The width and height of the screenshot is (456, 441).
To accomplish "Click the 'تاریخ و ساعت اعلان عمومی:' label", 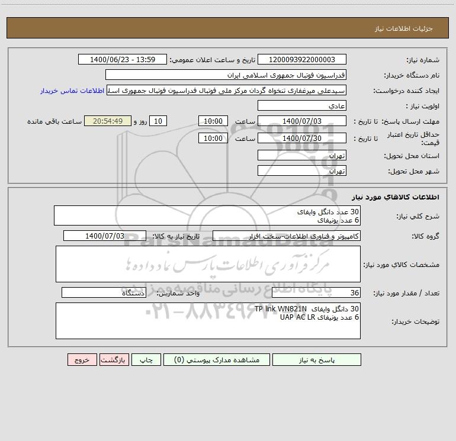I will 212,60.
